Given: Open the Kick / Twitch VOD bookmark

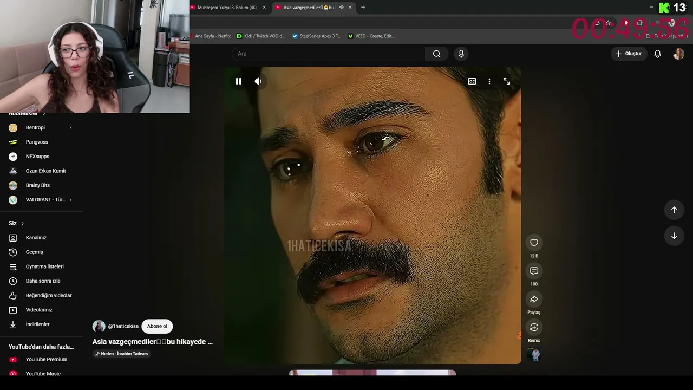Looking at the screenshot, I should click(x=261, y=36).
